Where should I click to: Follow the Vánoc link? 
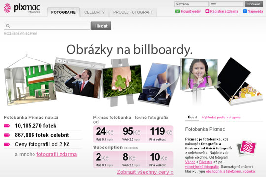(x=190, y=162)
